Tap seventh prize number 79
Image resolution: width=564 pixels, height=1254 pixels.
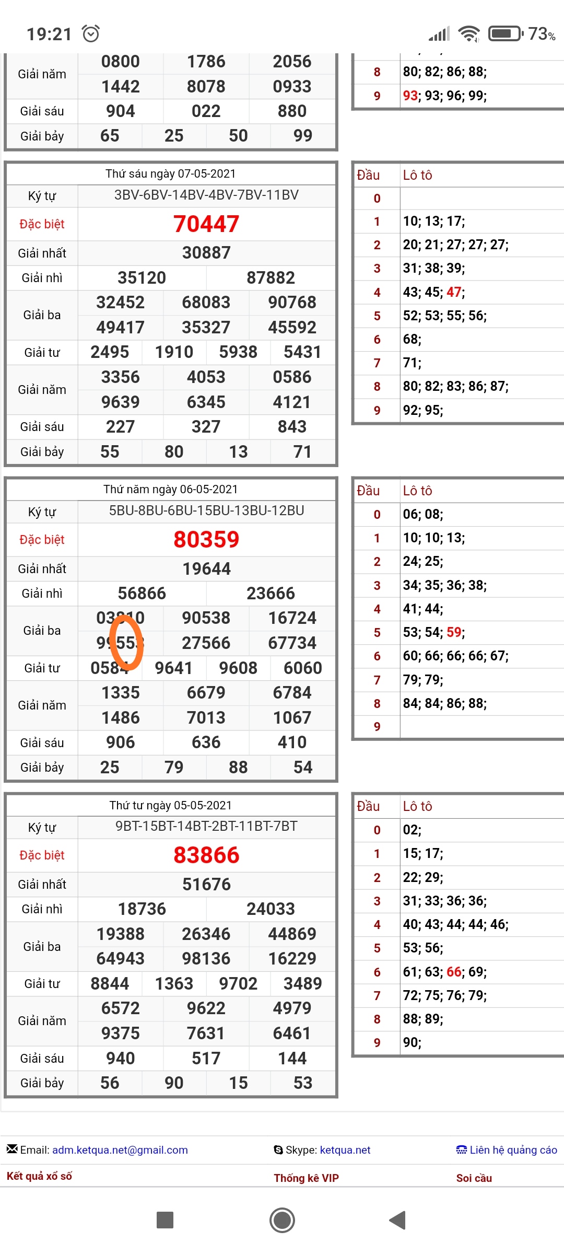pyautogui.click(x=174, y=767)
